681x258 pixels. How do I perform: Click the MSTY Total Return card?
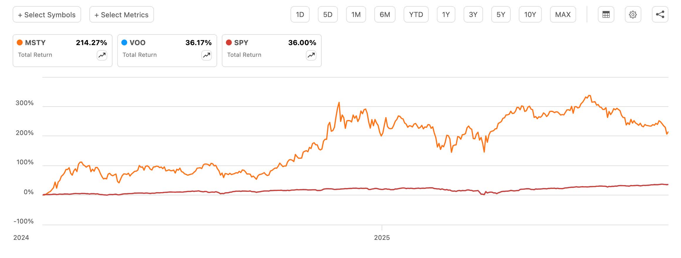tap(62, 50)
